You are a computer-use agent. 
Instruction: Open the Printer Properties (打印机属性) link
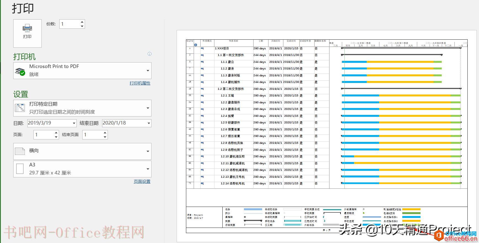click(140, 83)
